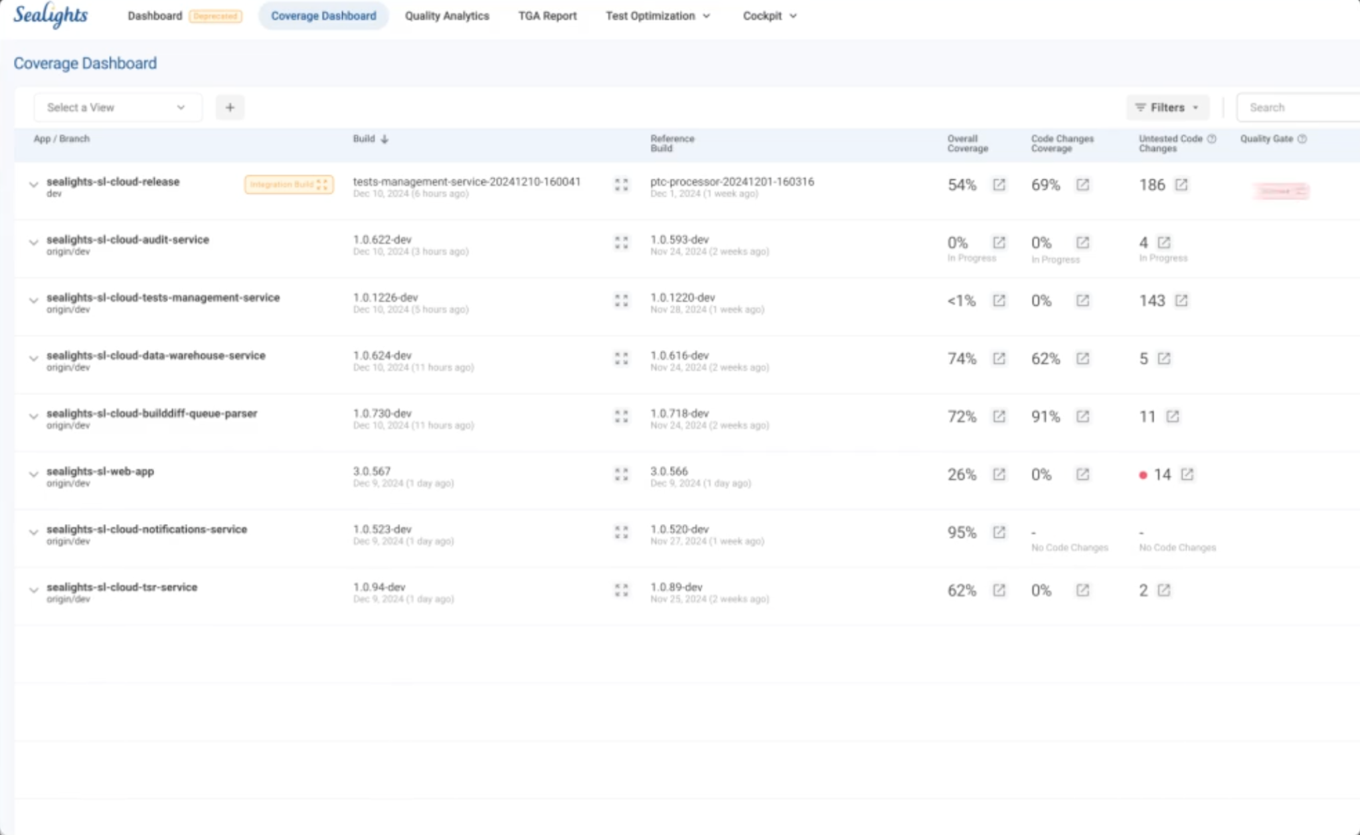This screenshot has width=1360, height=835.
Task: Click the Search input field
Action: 1298,108
